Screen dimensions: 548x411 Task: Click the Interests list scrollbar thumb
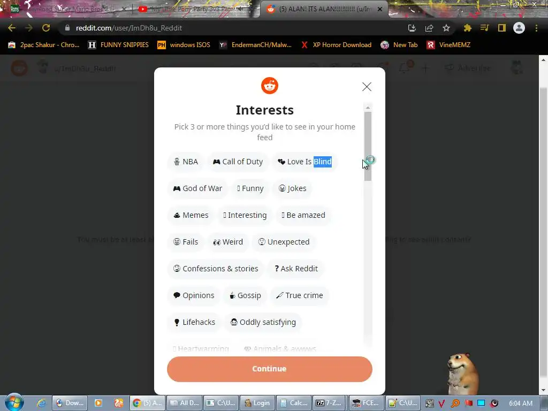coord(367,146)
